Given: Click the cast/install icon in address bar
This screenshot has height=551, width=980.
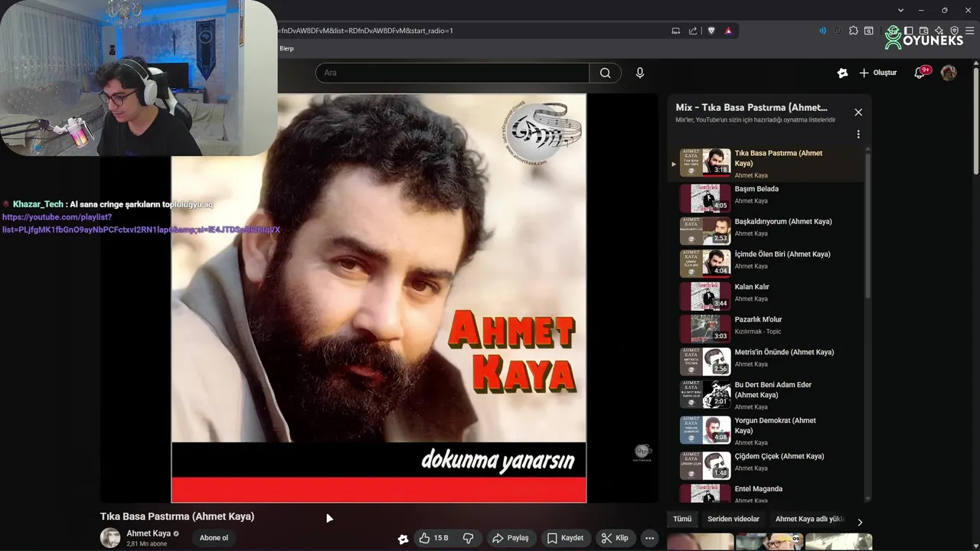Looking at the screenshot, I should point(676,31).
